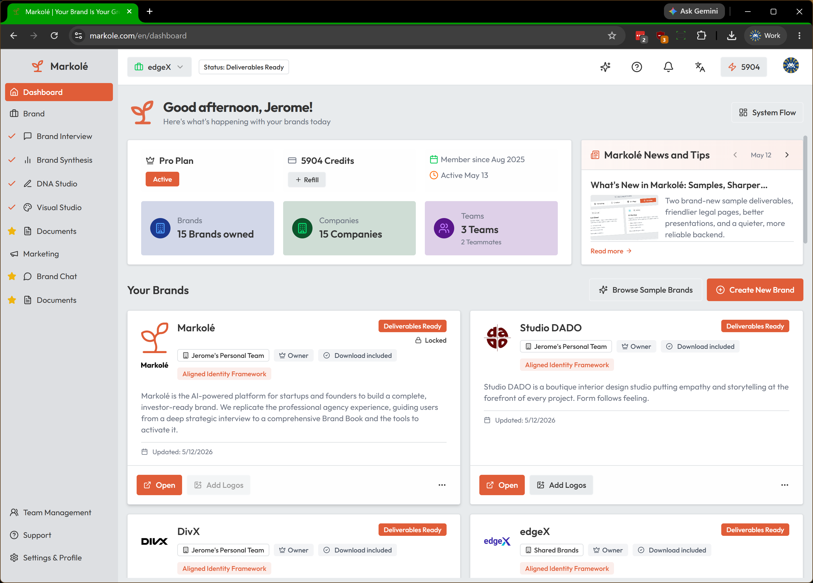Image resolution: width=813 pixels, height=583 pixels.
Task: Open Team Management in the sidebar
Action: (x=59, y=512)
